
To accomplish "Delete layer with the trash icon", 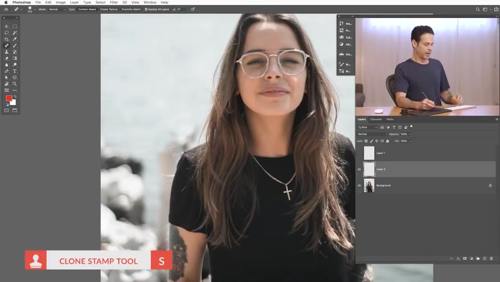I will (491, 259).
